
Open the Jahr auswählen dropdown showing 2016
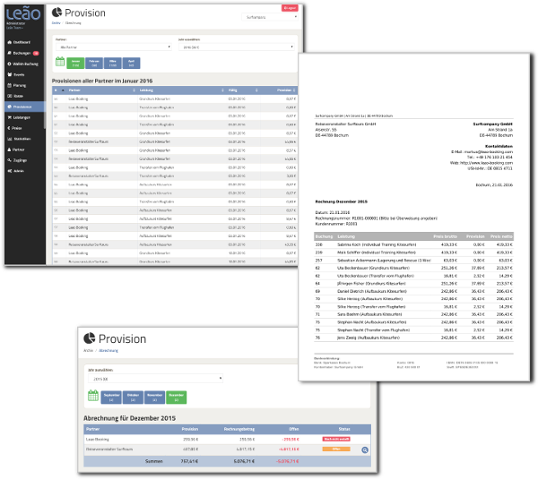click(x=236, y=47)
